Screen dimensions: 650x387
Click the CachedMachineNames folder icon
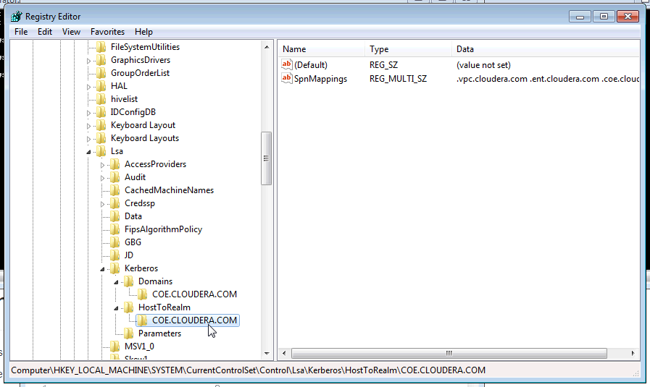(114, 190)
